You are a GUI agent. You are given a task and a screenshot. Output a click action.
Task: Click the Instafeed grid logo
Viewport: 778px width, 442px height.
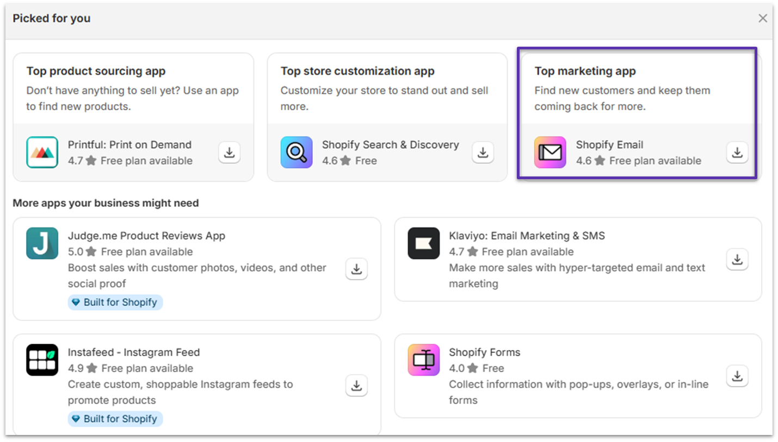(42, 359)
